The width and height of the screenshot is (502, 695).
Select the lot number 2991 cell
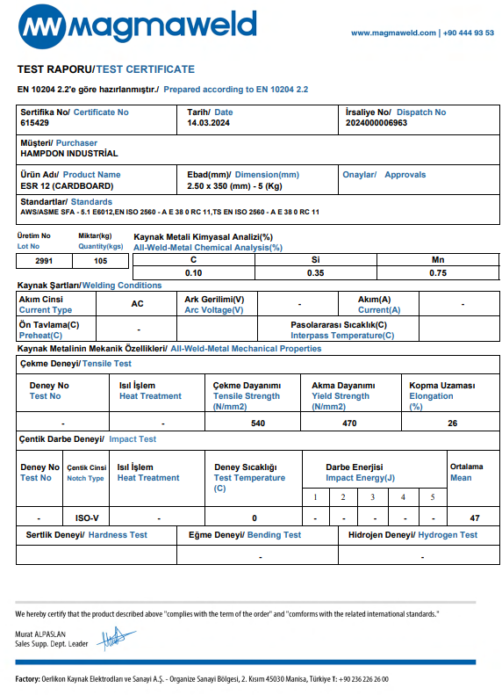44,261
